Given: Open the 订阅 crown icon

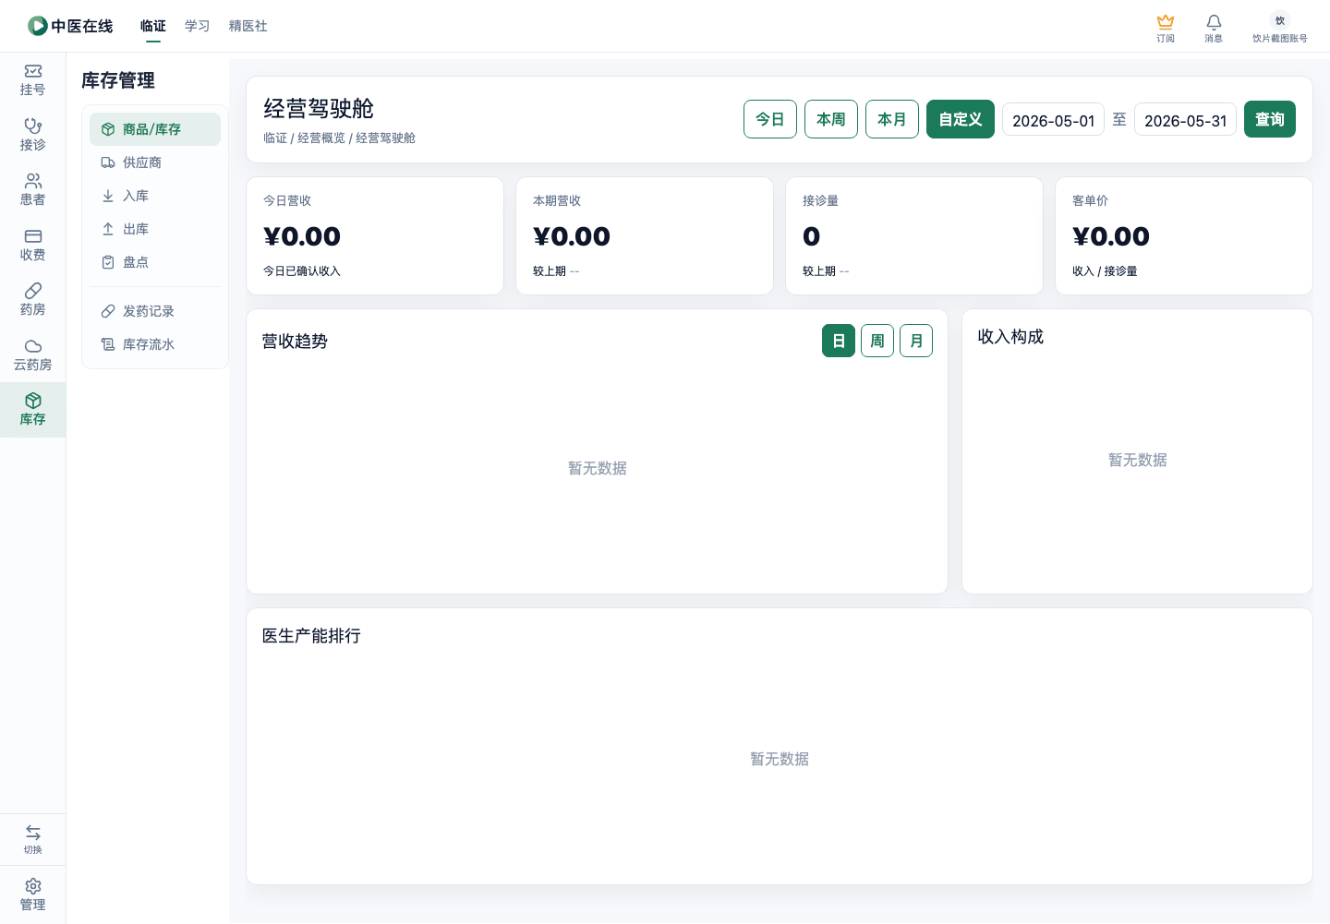Looking at the screenshot, I should 1166,28.
